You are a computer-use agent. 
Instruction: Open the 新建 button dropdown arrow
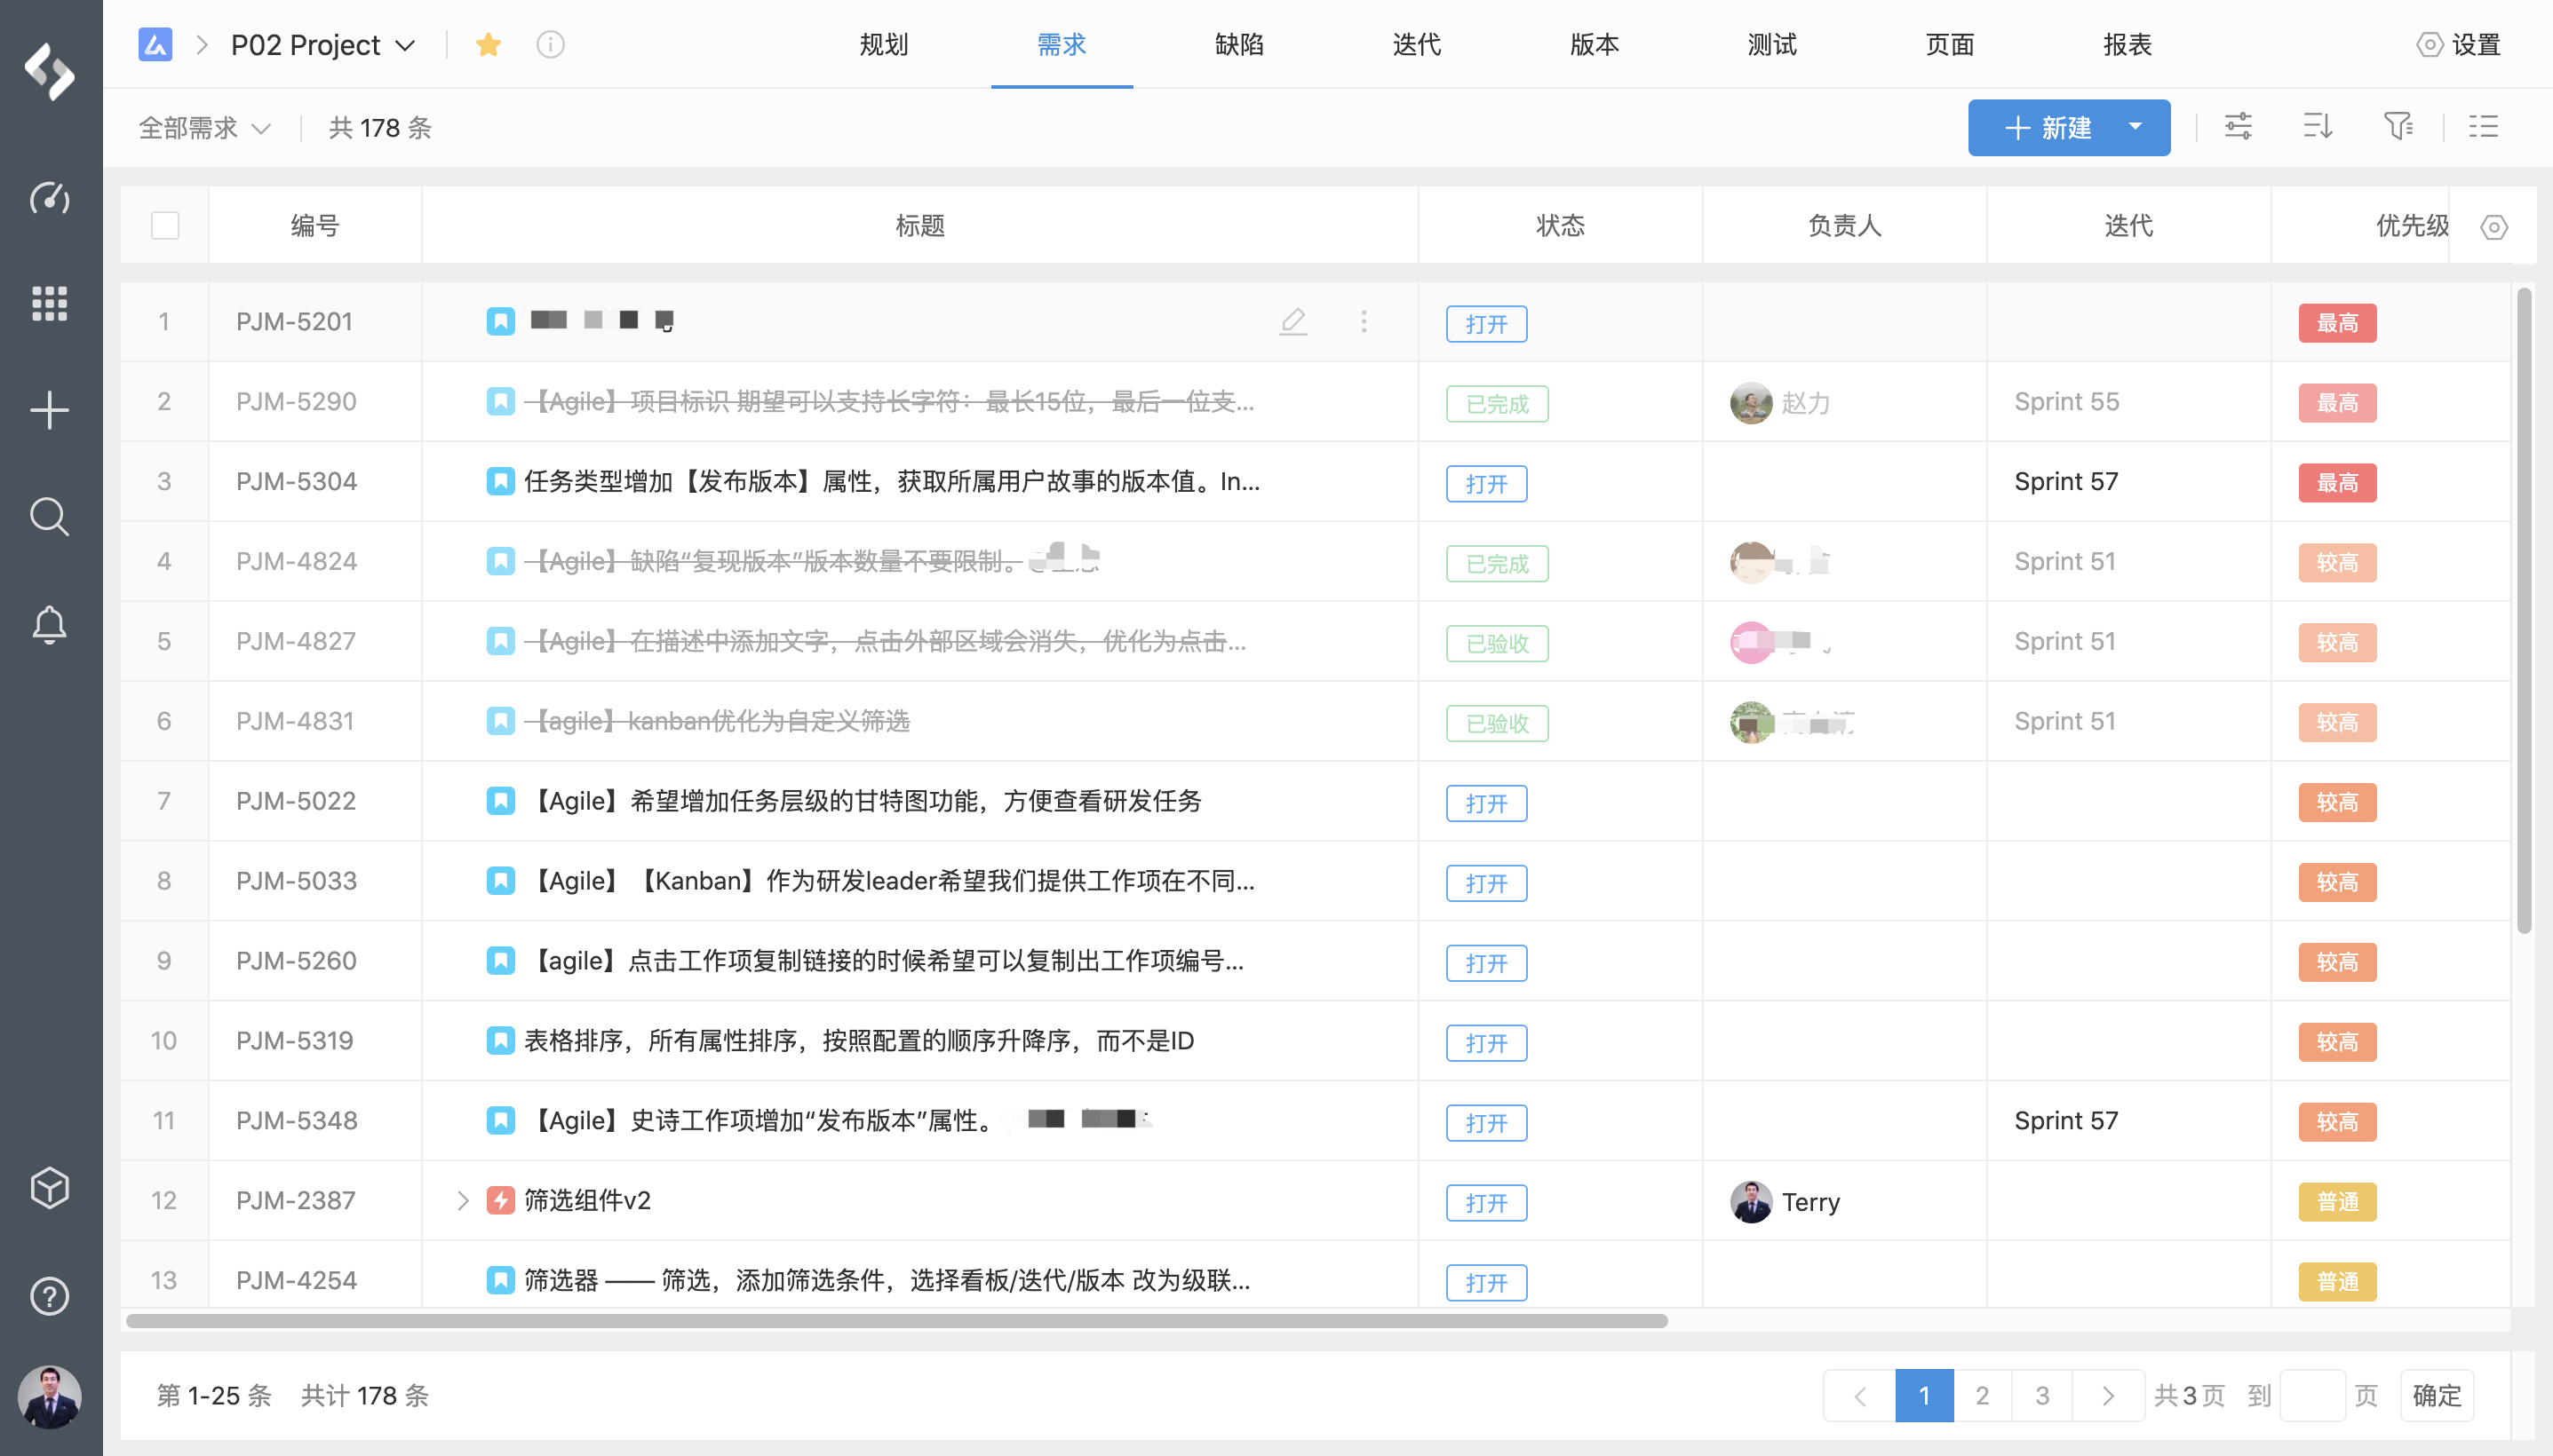[x=2135, y=127]
